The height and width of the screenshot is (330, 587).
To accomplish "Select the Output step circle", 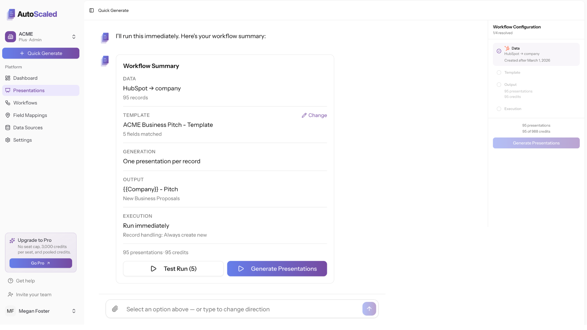I will (499, 85).
